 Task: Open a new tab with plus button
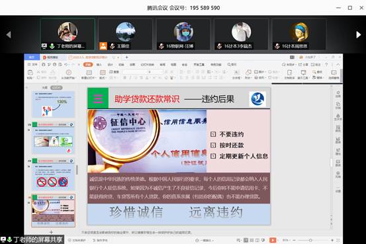127,57
